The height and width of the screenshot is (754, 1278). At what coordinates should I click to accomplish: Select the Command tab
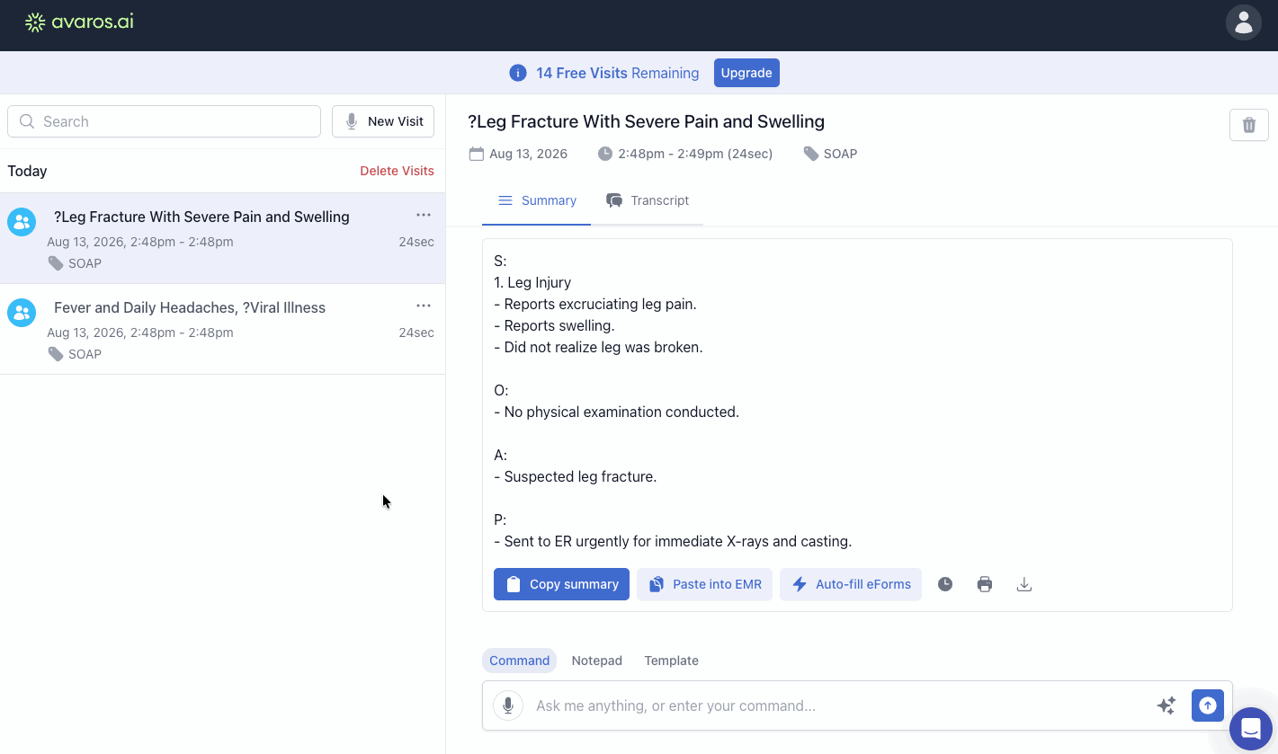point(519,661)
